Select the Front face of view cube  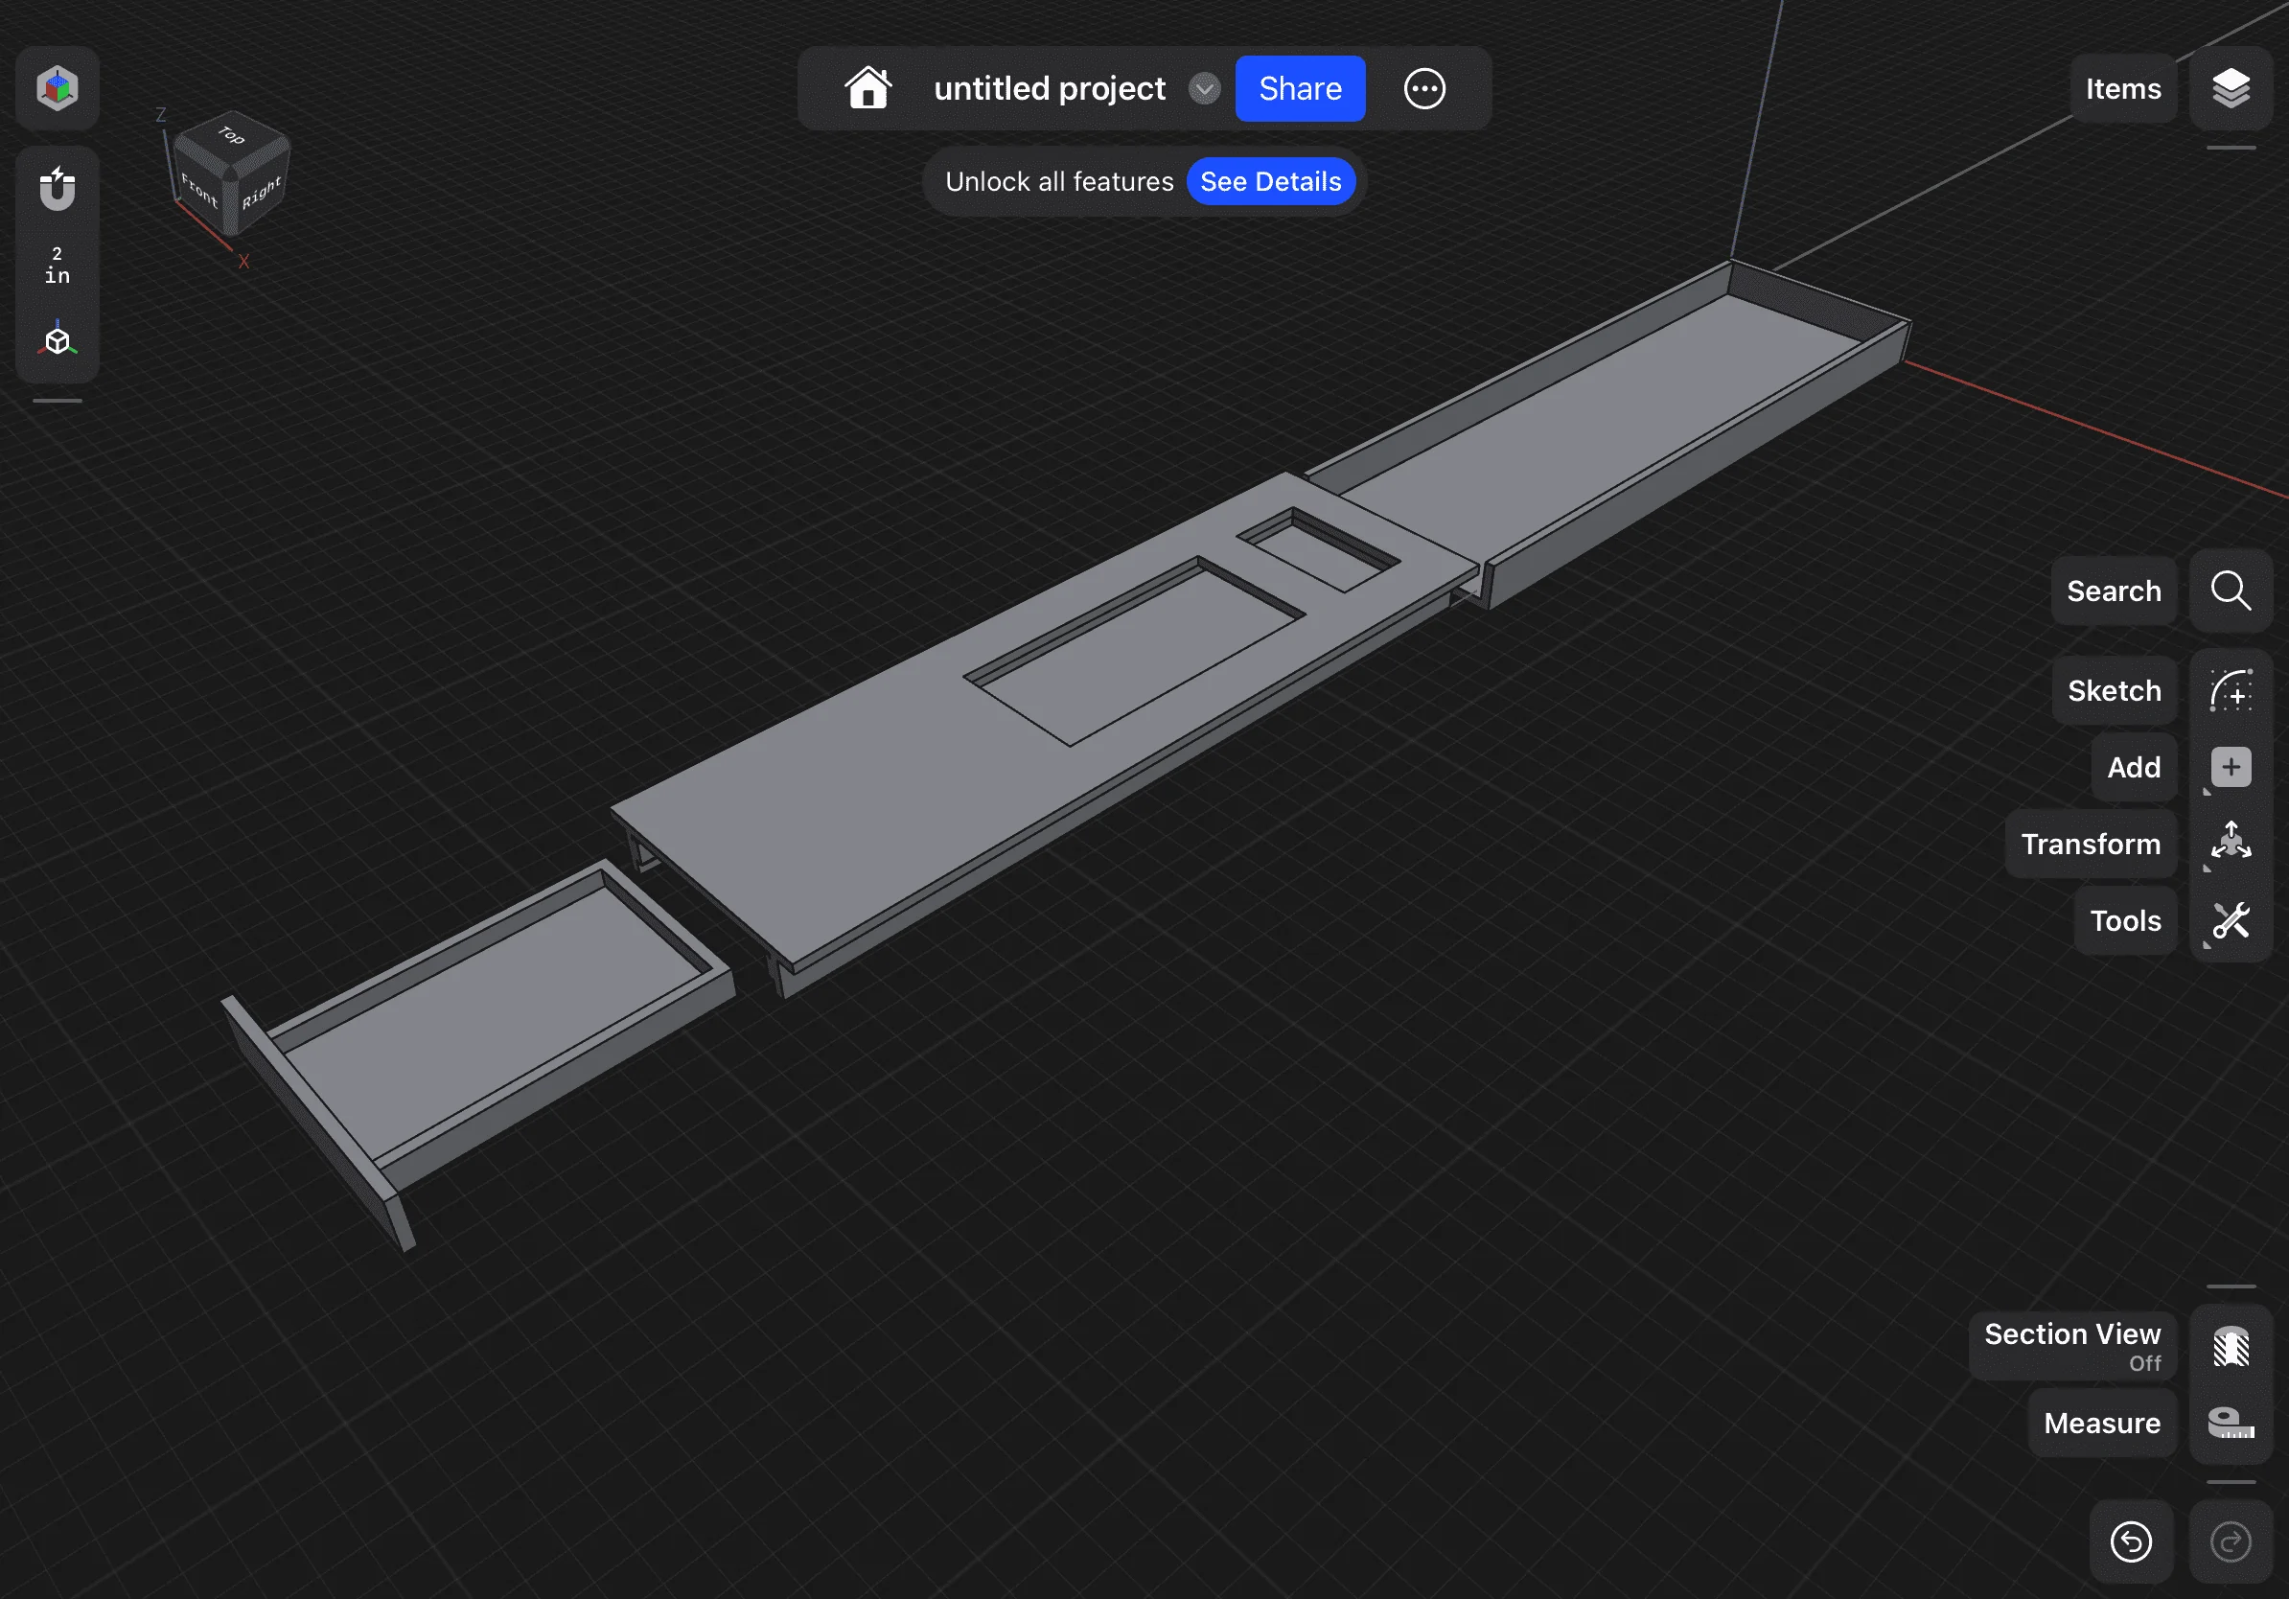coord(200,190)
